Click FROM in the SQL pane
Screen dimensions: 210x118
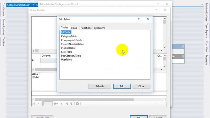[x=35, y=77]
